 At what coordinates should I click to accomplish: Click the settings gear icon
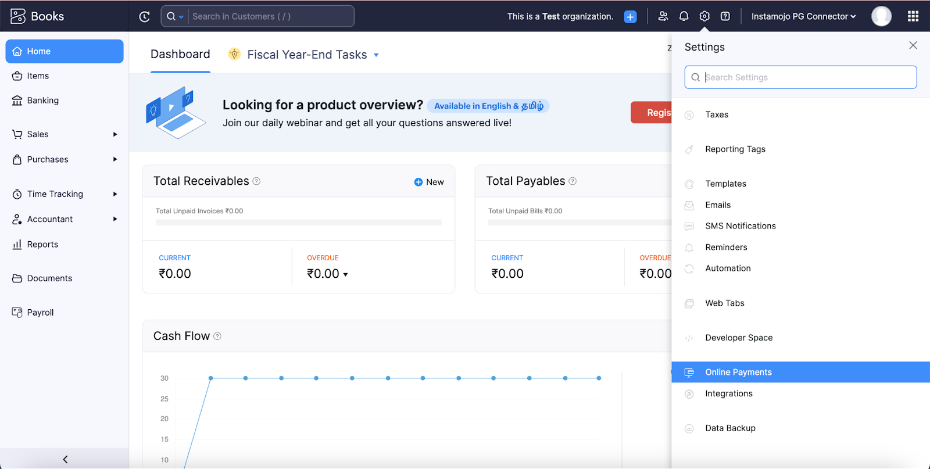(704, 16)
